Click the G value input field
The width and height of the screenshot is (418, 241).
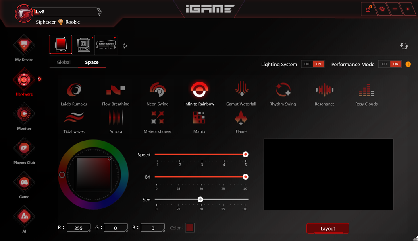tap(115, 228)
